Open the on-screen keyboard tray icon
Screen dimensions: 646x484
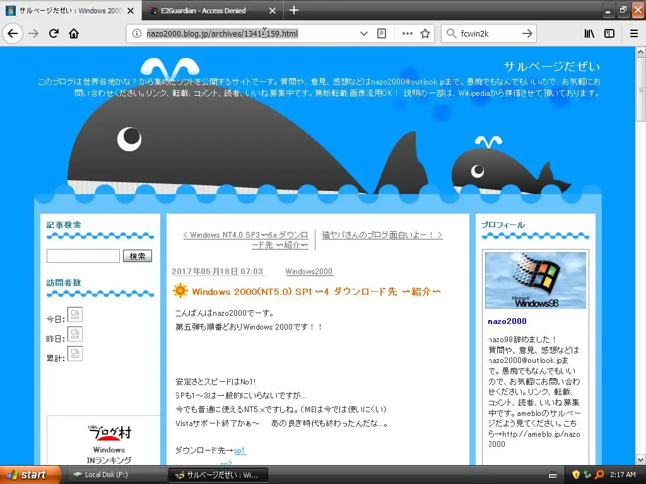click(x=553, y=475)
